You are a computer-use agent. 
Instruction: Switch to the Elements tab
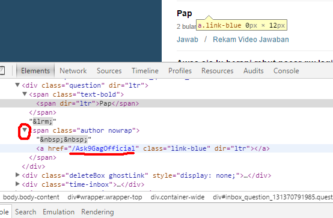35,71
